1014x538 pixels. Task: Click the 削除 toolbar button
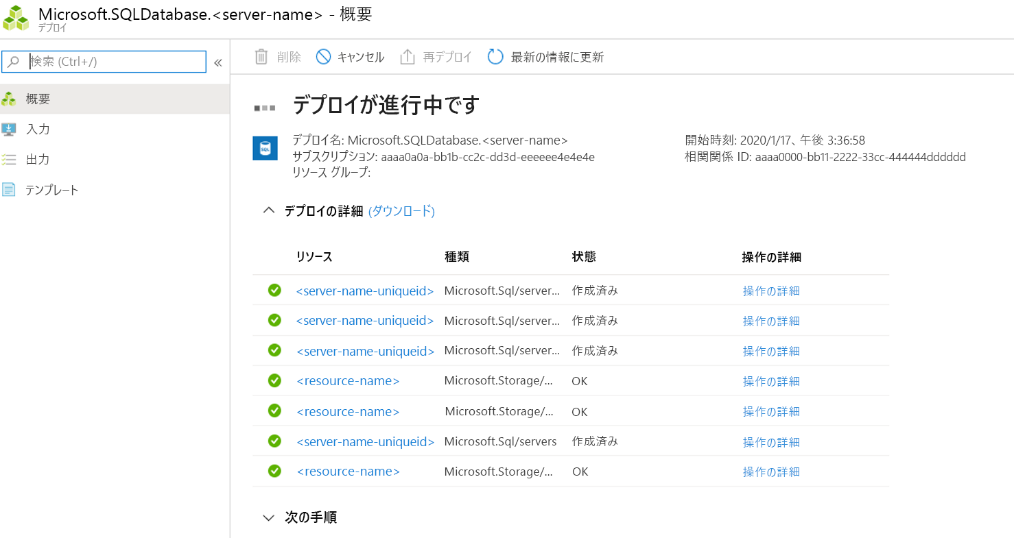click(x=278, y=56)
